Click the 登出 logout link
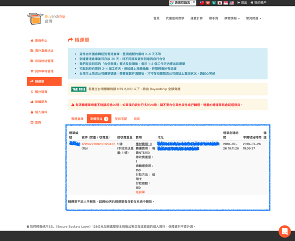Screen dimensions: 295x241 [x=243, y=3]
